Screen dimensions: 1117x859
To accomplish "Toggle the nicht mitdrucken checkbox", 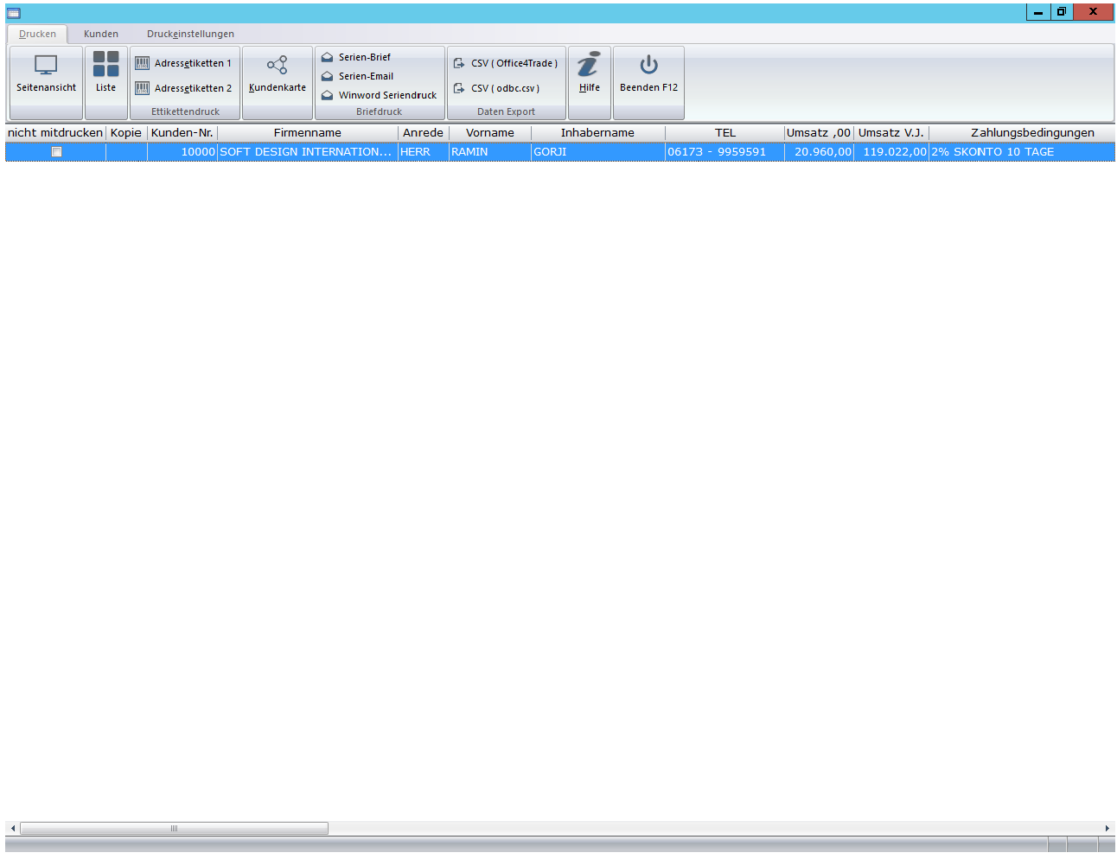I will tap(56, 152).
